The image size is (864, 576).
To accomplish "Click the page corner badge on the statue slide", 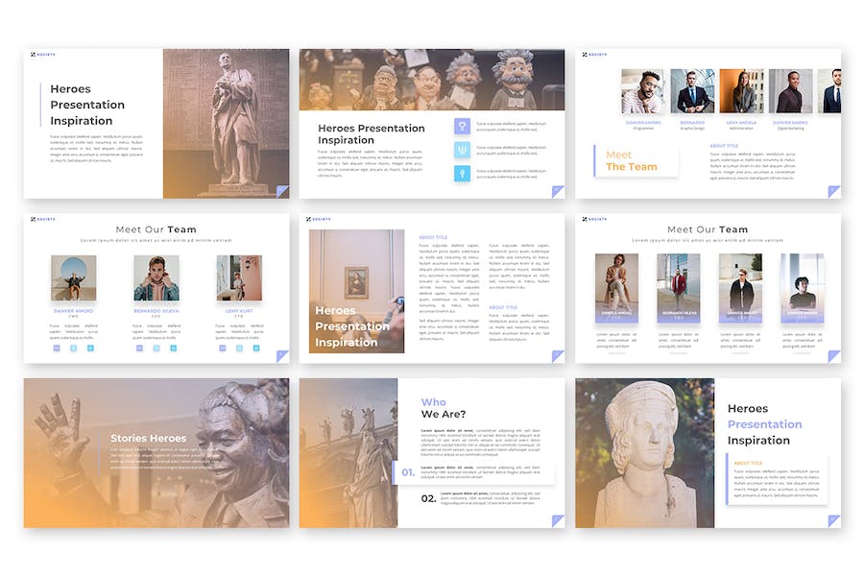I will [x=282, y=192].
